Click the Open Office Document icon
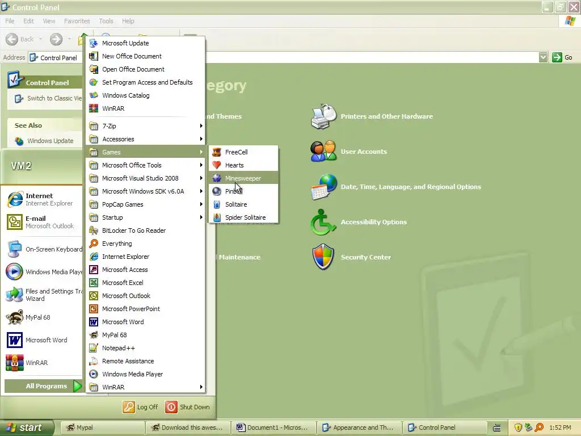 94,69
